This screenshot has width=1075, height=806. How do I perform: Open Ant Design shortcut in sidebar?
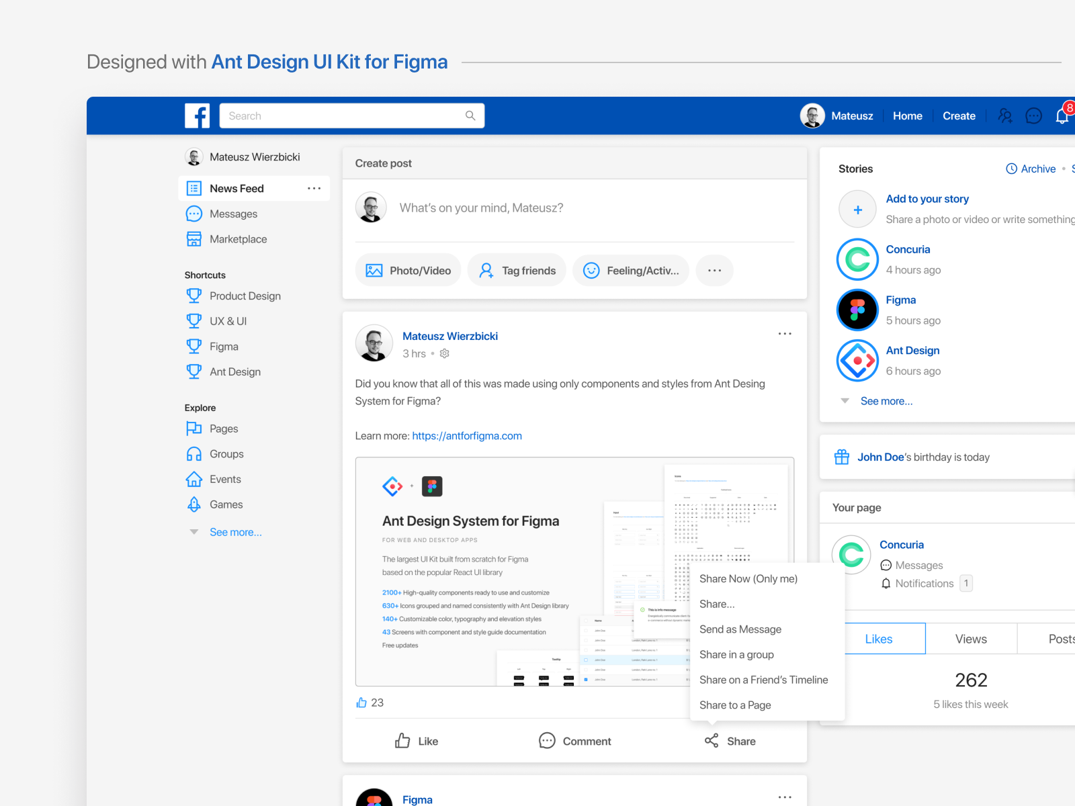[x=223, y=371]
